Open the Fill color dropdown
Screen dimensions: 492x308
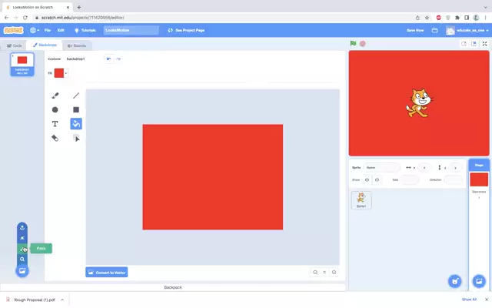66,73
